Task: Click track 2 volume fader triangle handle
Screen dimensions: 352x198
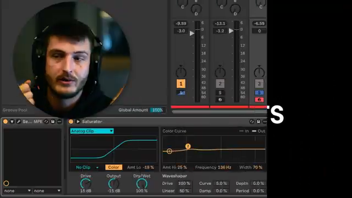Action: tap(231, 31)
